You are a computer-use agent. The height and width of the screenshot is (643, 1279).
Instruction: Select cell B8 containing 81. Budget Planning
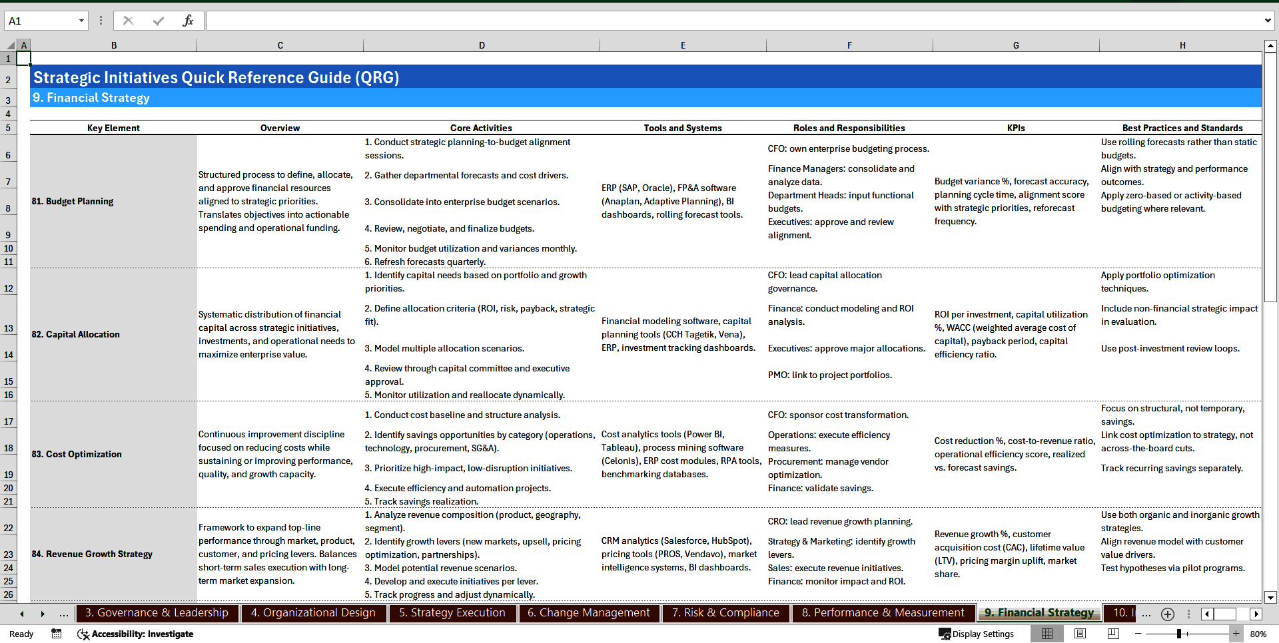coord(113,201)
